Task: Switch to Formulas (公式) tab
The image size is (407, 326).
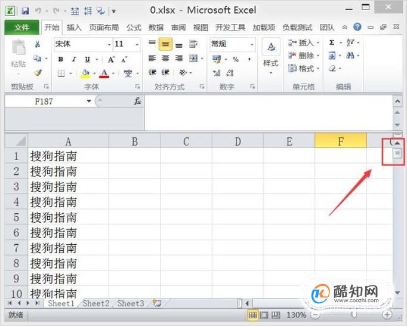Action: pyautogui.click(x=134, y=27)
